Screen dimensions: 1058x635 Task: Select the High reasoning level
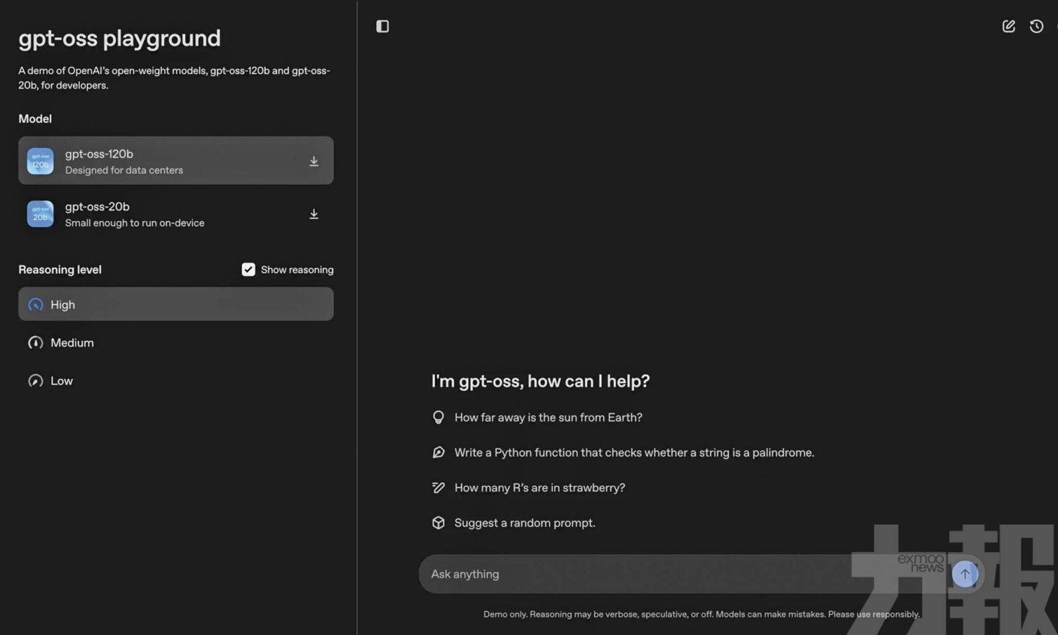pos(176,304)
